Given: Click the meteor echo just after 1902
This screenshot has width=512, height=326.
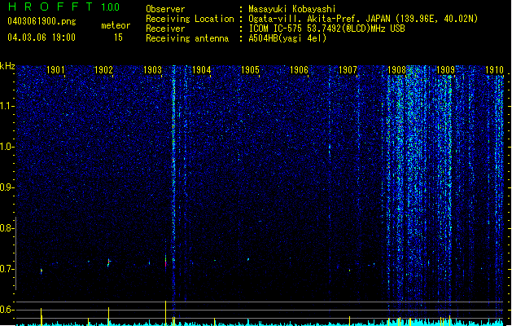Looking at the screenshot, I should click(x=109, y=262).
